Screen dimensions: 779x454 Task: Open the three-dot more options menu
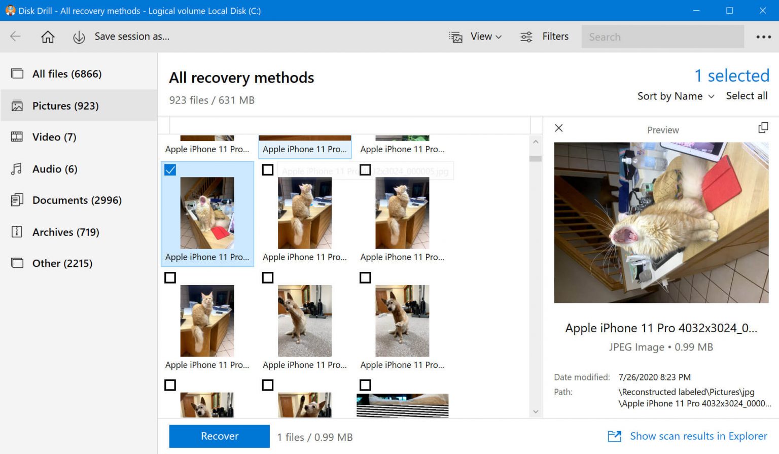(x=763, y=37)
